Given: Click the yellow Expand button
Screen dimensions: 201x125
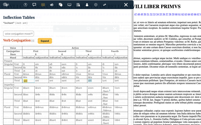Looking at the screenshot, I should [45, 41].
